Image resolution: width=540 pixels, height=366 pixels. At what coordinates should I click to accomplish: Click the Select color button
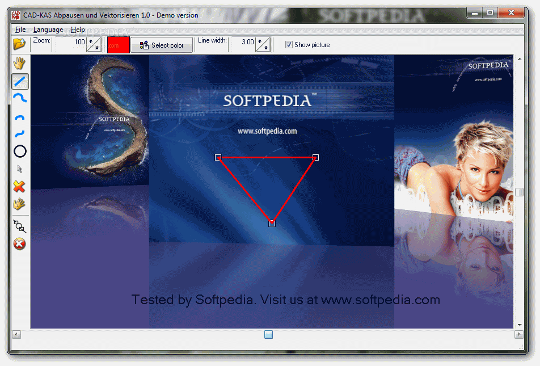point(162,45)
